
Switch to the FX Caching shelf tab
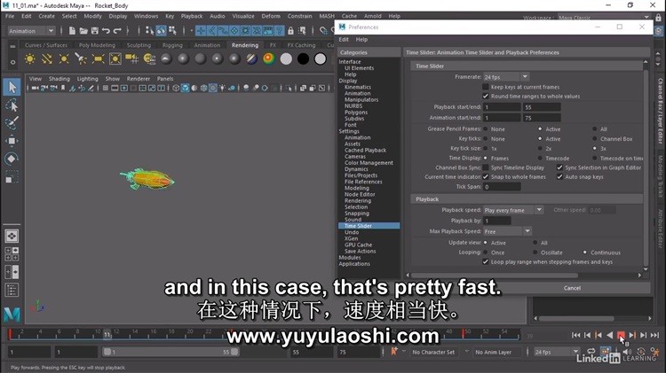(x=301, y=45)
